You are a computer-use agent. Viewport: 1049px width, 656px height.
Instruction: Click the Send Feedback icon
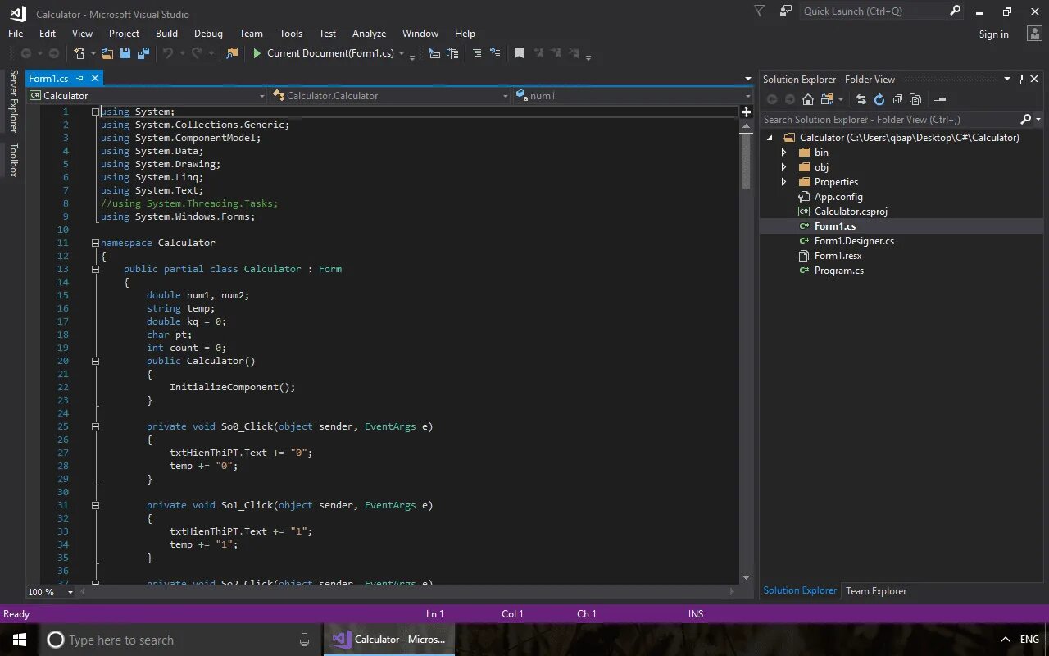click(x=786, y=11)
